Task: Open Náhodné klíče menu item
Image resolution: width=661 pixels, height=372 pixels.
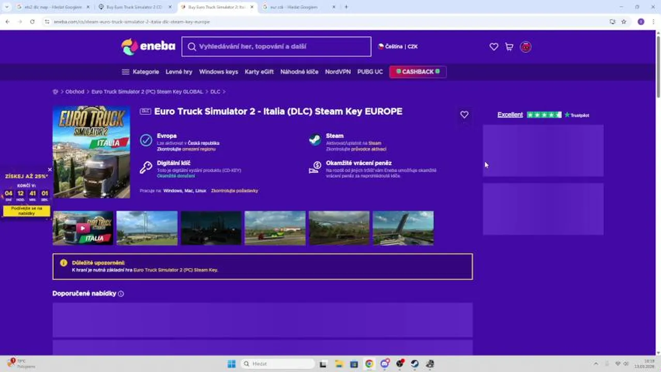Action: (299, 72)
